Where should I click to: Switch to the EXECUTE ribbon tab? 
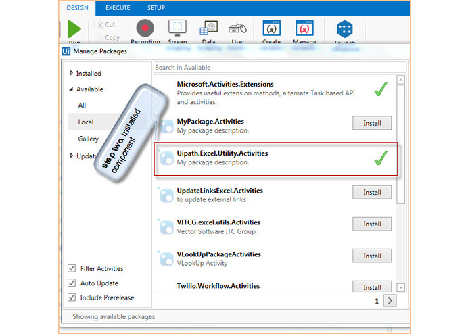pyautogui.click(x=118, y=8)
